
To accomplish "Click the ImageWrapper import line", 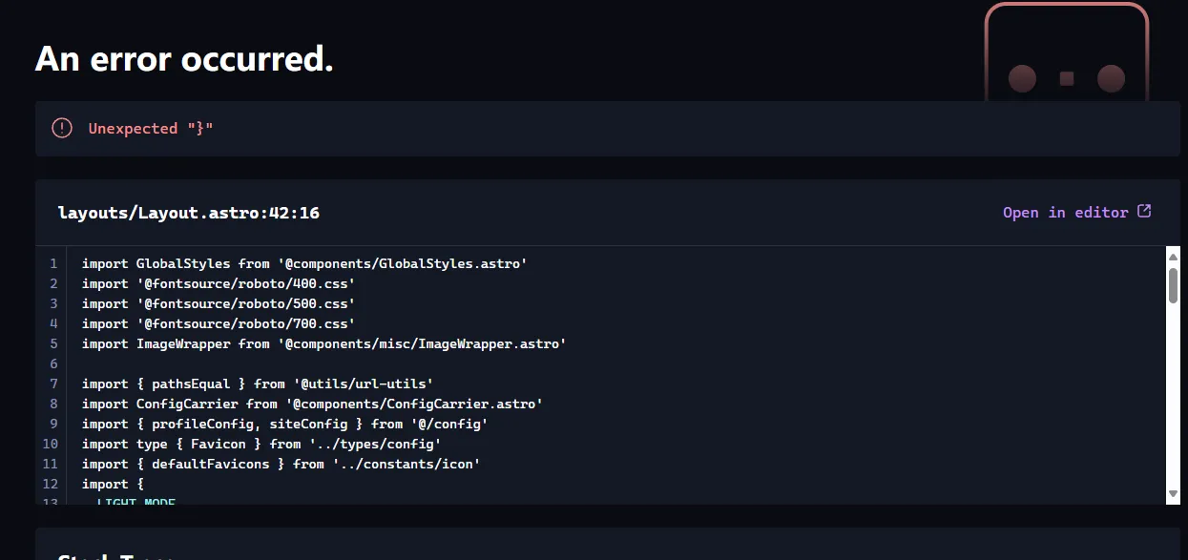I will (x=323, y=343).
